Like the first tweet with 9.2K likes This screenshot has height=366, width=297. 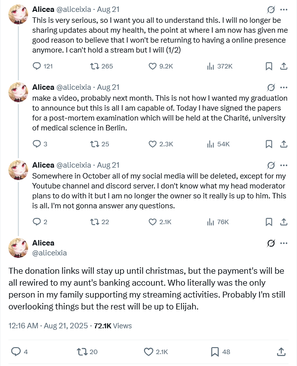[x=153, y=66]
